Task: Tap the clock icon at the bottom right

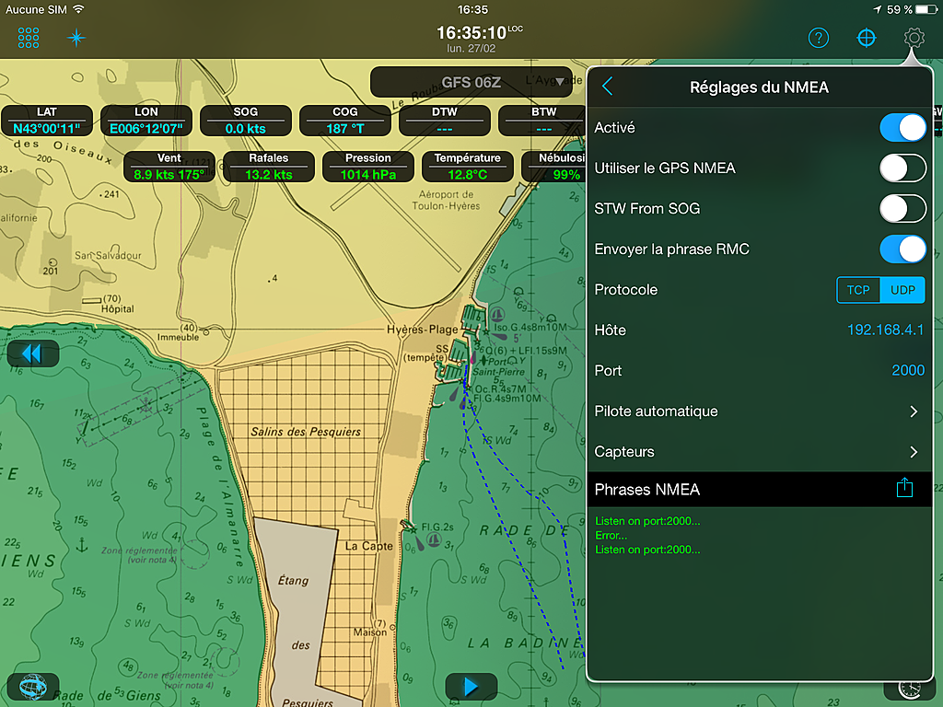Action: pos(909,689)
